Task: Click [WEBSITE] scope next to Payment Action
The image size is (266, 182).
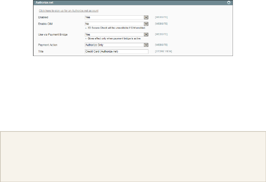Action: pos(161,45)
